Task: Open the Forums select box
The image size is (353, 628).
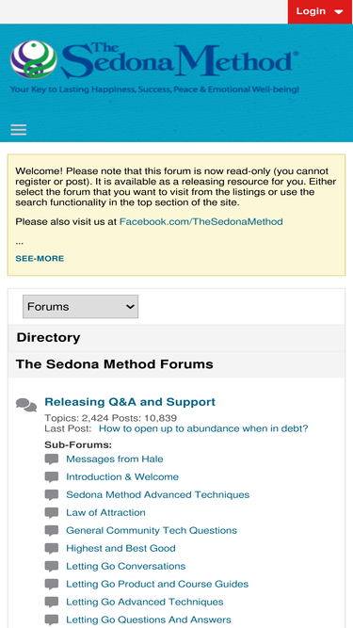Action: (80, 307)
